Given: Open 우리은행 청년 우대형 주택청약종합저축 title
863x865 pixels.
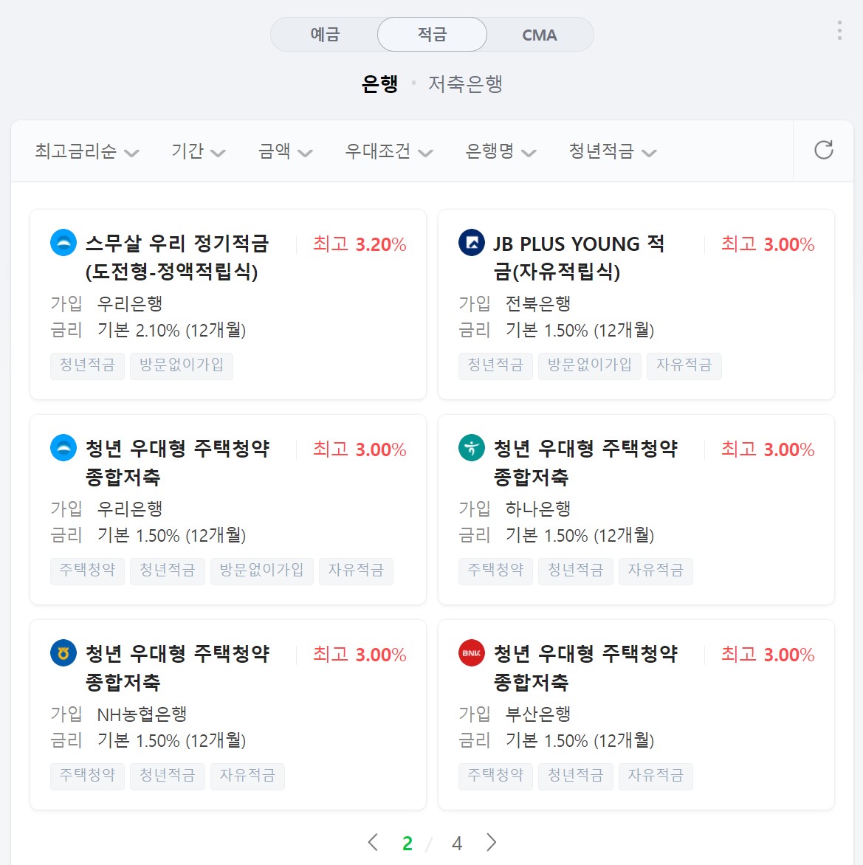Looking at the screenshot, I should (177, 462).
